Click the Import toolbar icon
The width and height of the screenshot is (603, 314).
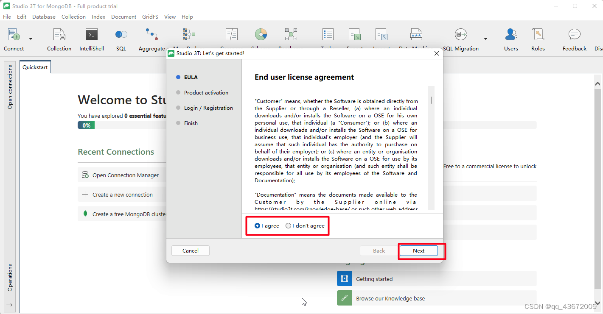point(381,35)
